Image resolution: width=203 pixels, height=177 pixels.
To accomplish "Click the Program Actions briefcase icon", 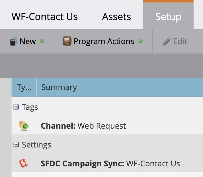I will [x=67, y=41].
